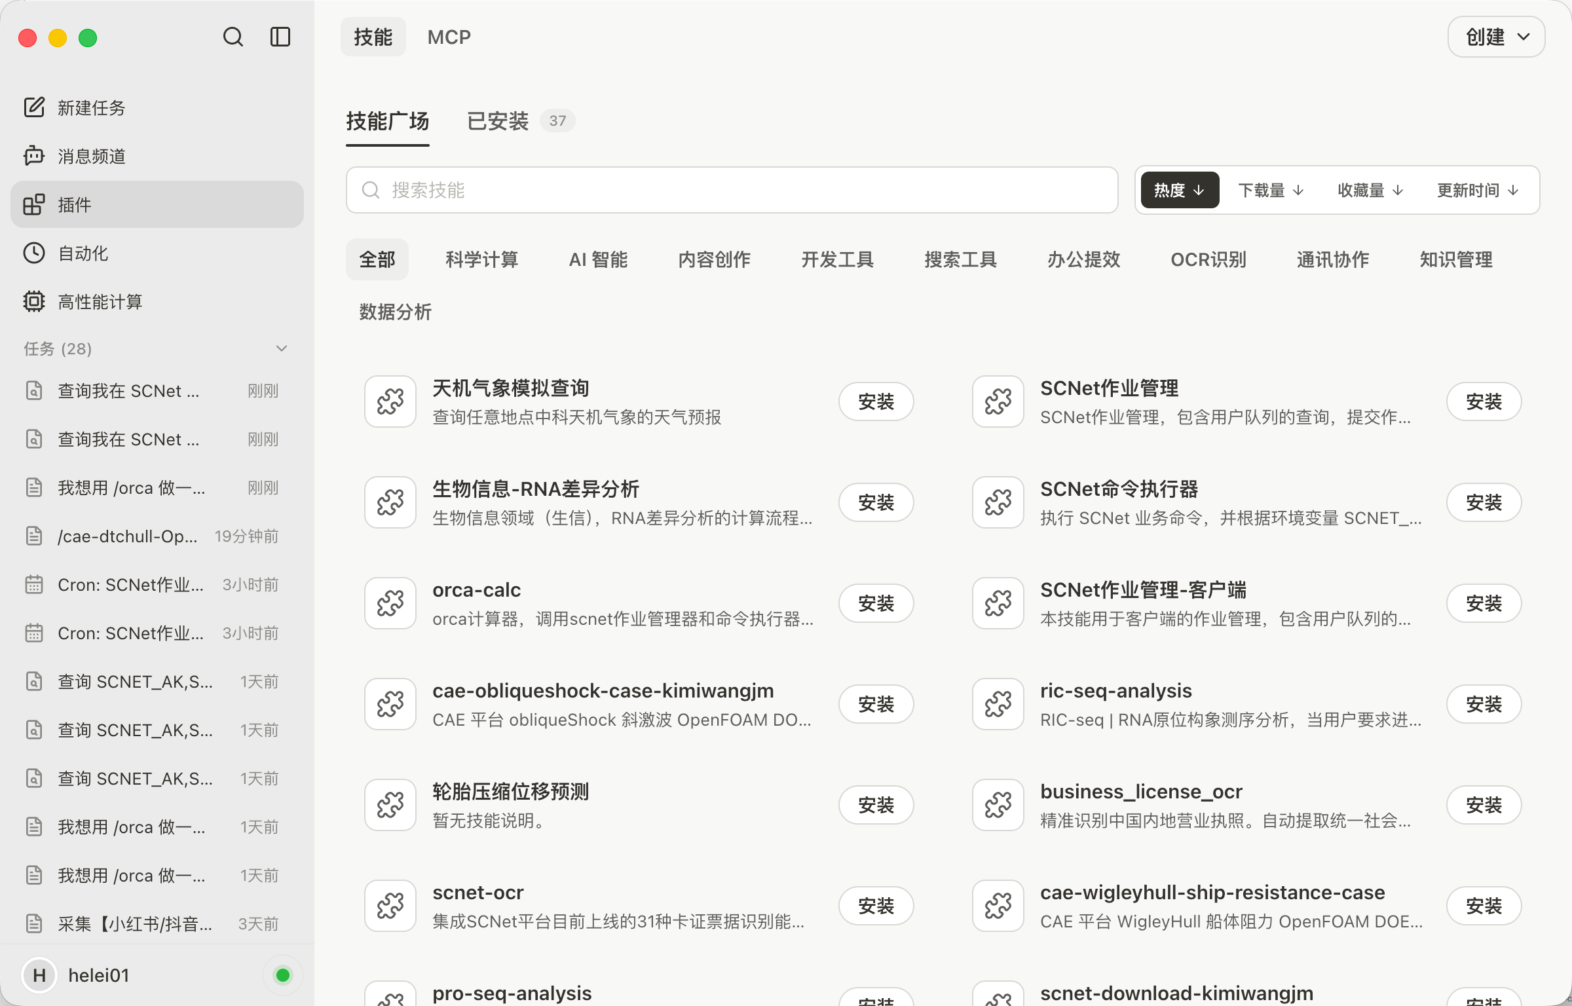The width and height of the screenshot is (1572, 1006).
Task: Filter by 搜索工具 category
Action: 961,259
